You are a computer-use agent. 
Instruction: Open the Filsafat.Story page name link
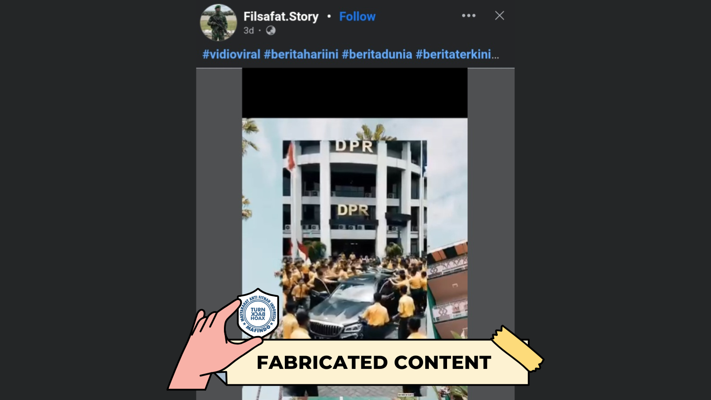281,16
